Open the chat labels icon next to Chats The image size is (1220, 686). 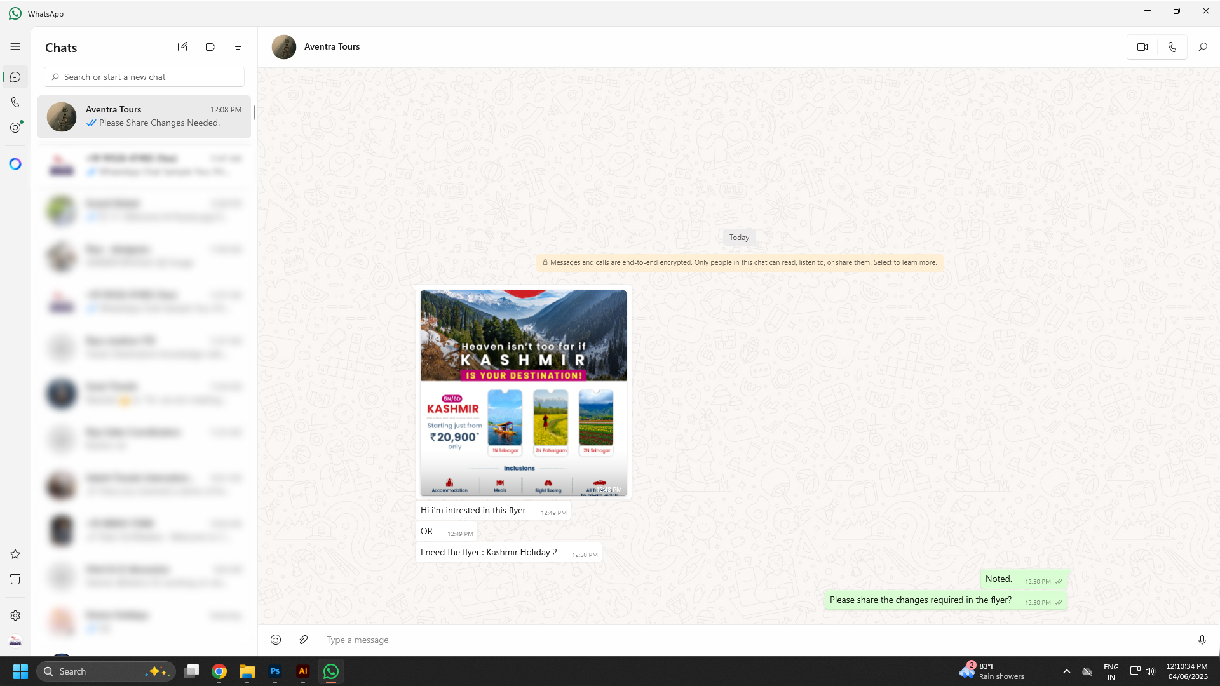click(x=210, y=47)
